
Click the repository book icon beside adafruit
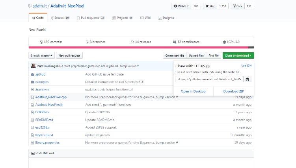click(30, 6)
